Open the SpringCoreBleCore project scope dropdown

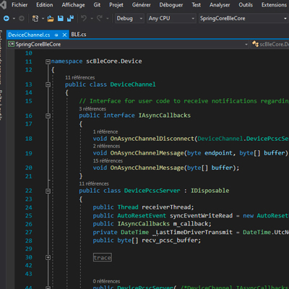128,44
